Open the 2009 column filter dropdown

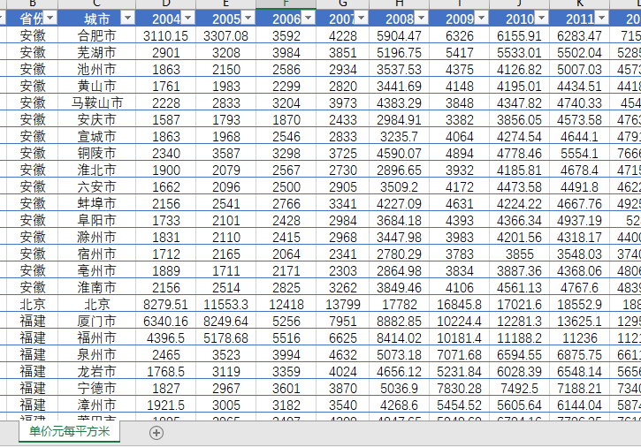pyautogui.click(x=481, y=18)
